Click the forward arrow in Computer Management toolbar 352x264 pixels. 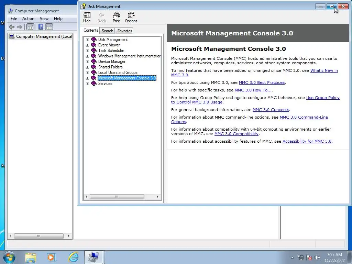pyautogui.click(x=20, y=27)
